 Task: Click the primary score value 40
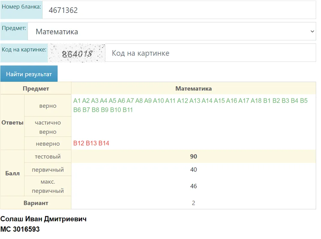(x=194, y=170)
